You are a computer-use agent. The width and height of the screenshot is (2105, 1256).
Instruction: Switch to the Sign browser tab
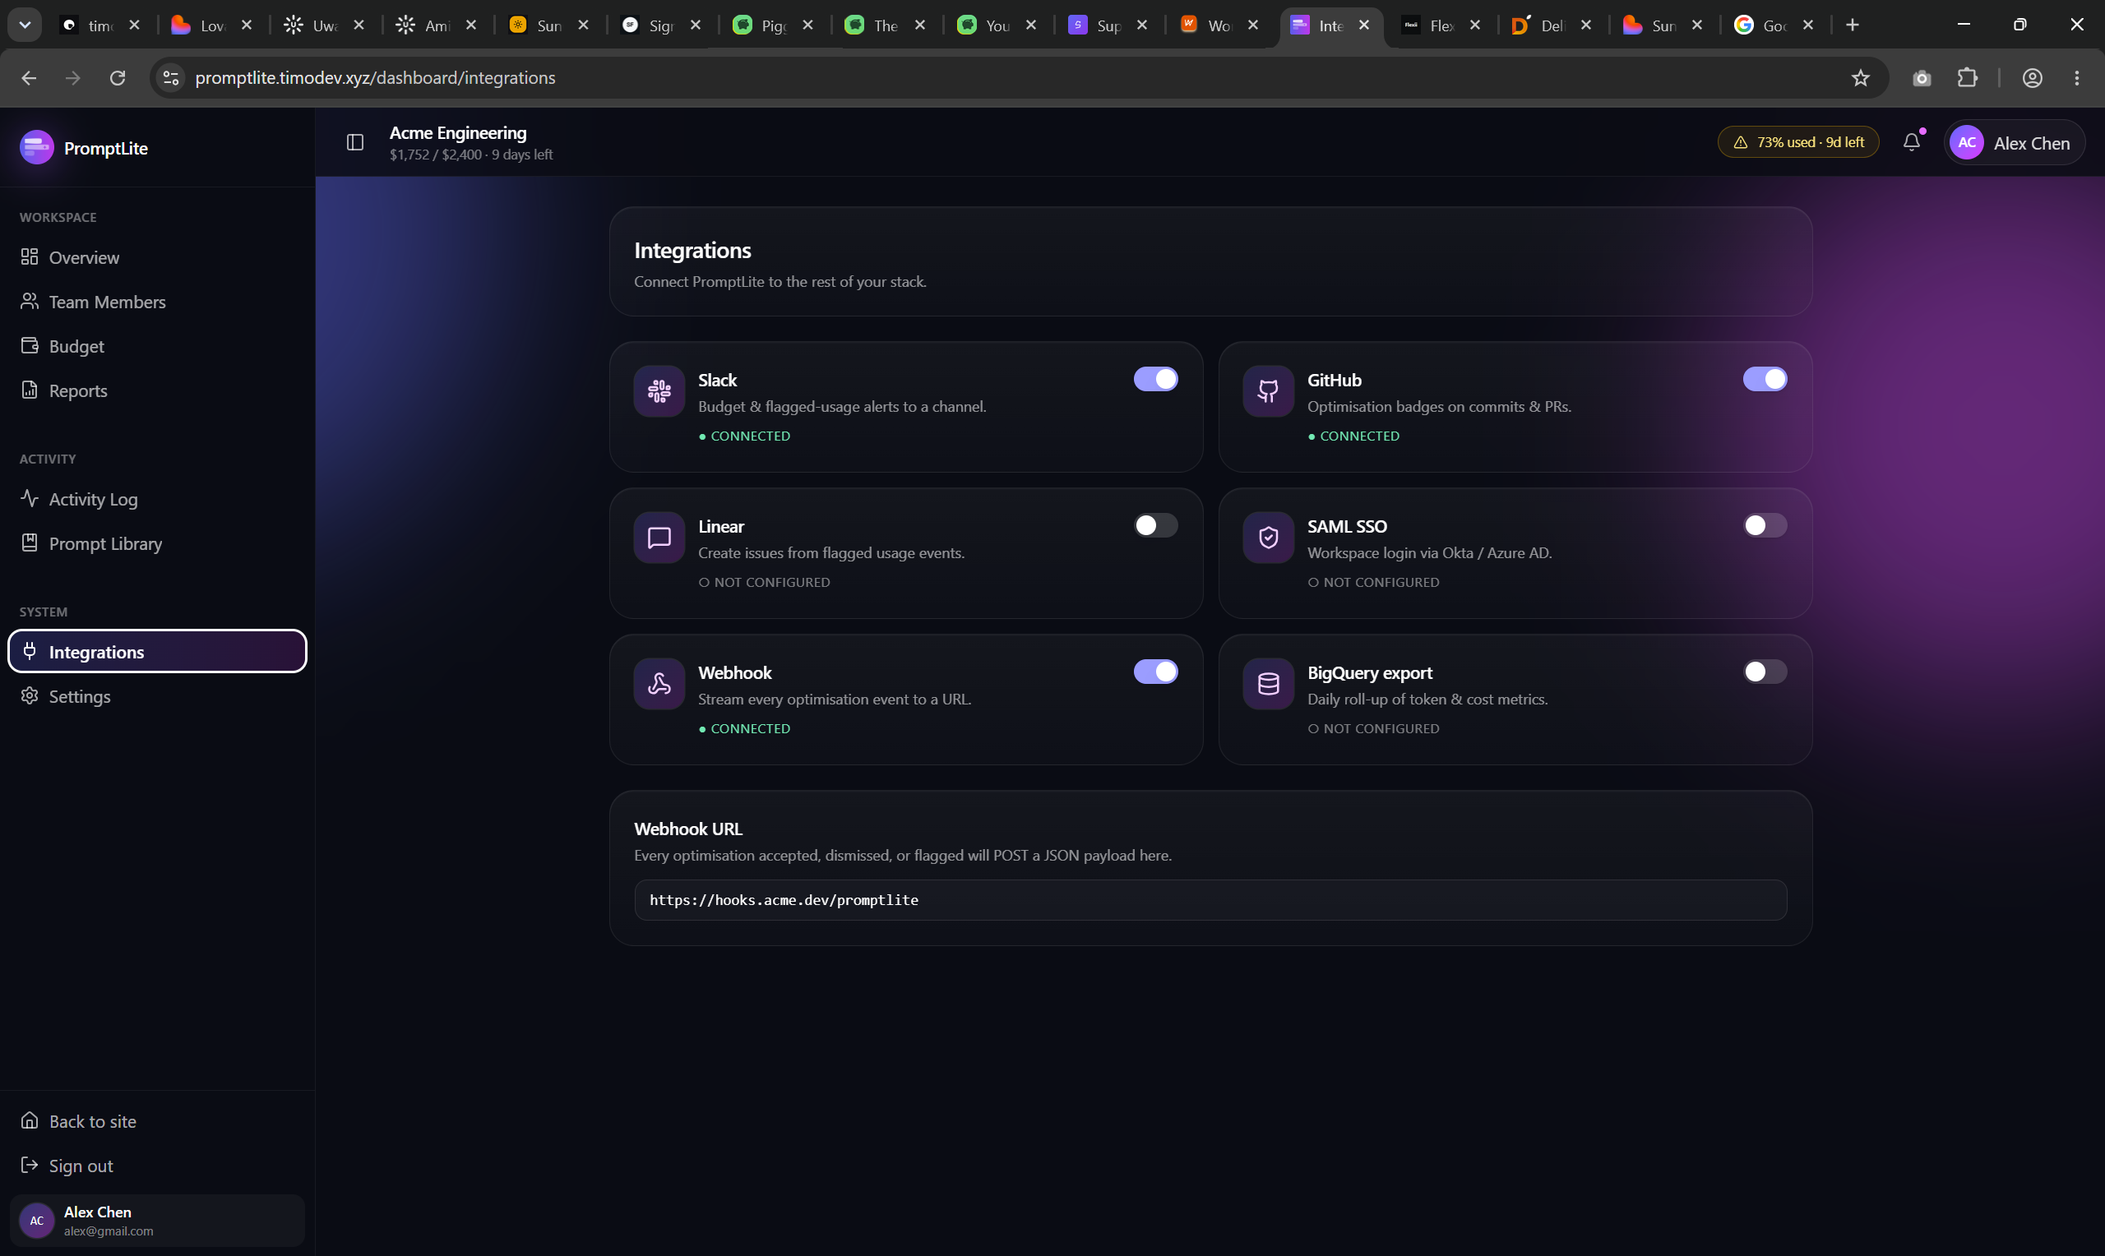pos(661,25)
